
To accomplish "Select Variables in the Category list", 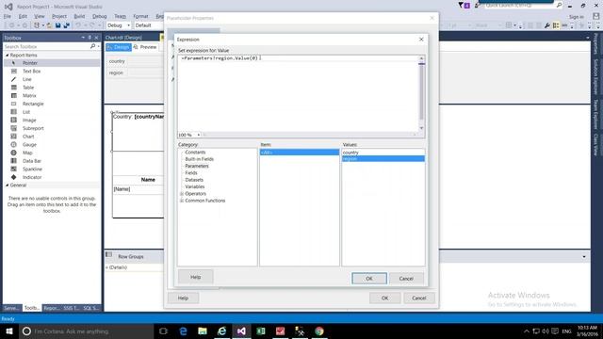I will (195, 186).
